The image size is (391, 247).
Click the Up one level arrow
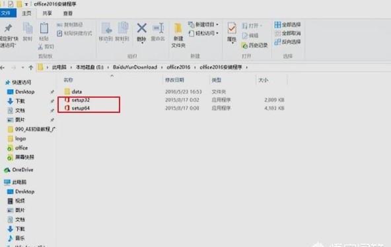[31, 67]
